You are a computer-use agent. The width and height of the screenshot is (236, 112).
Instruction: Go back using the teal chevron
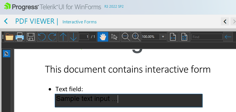(6, 21)
